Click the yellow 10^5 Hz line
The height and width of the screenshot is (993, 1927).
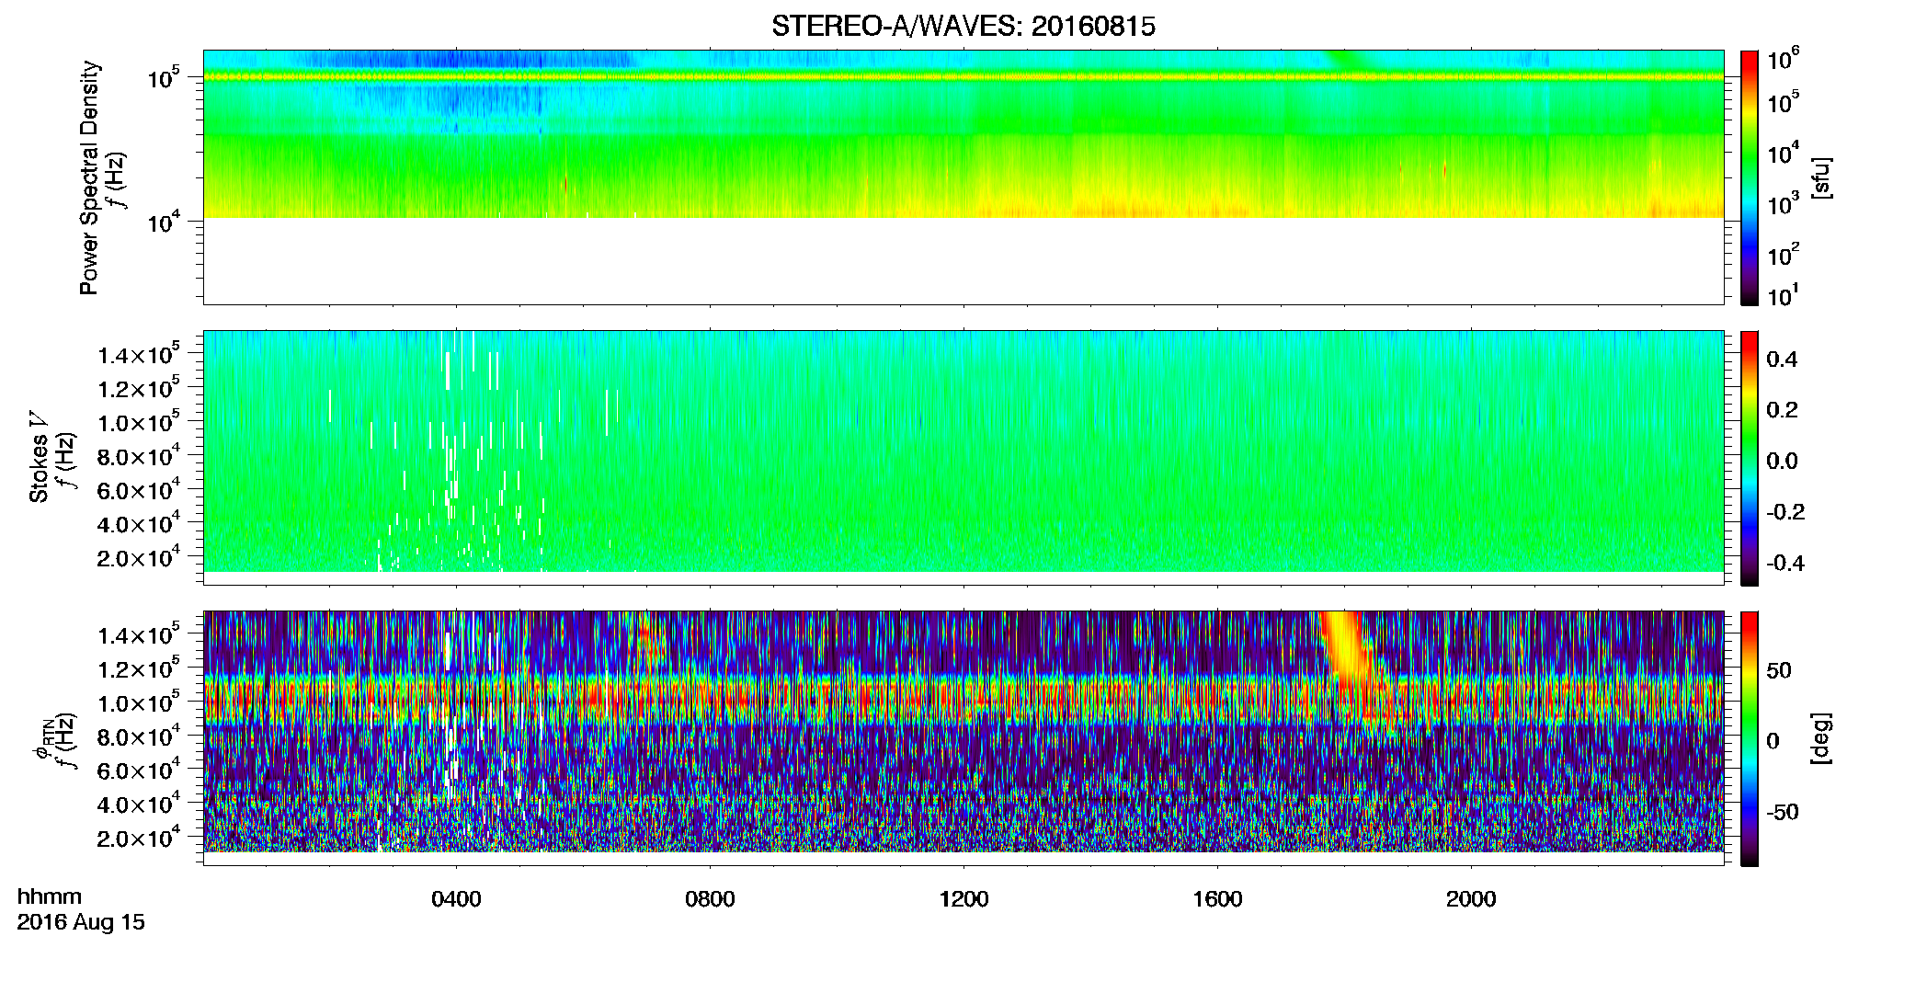coord(963,77)
